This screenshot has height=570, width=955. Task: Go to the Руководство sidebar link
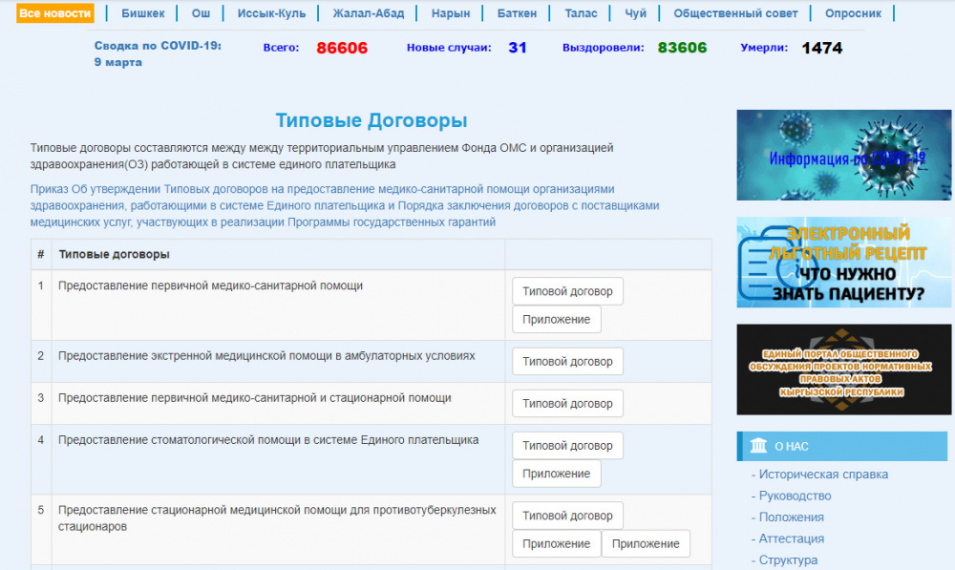(795, 496)
